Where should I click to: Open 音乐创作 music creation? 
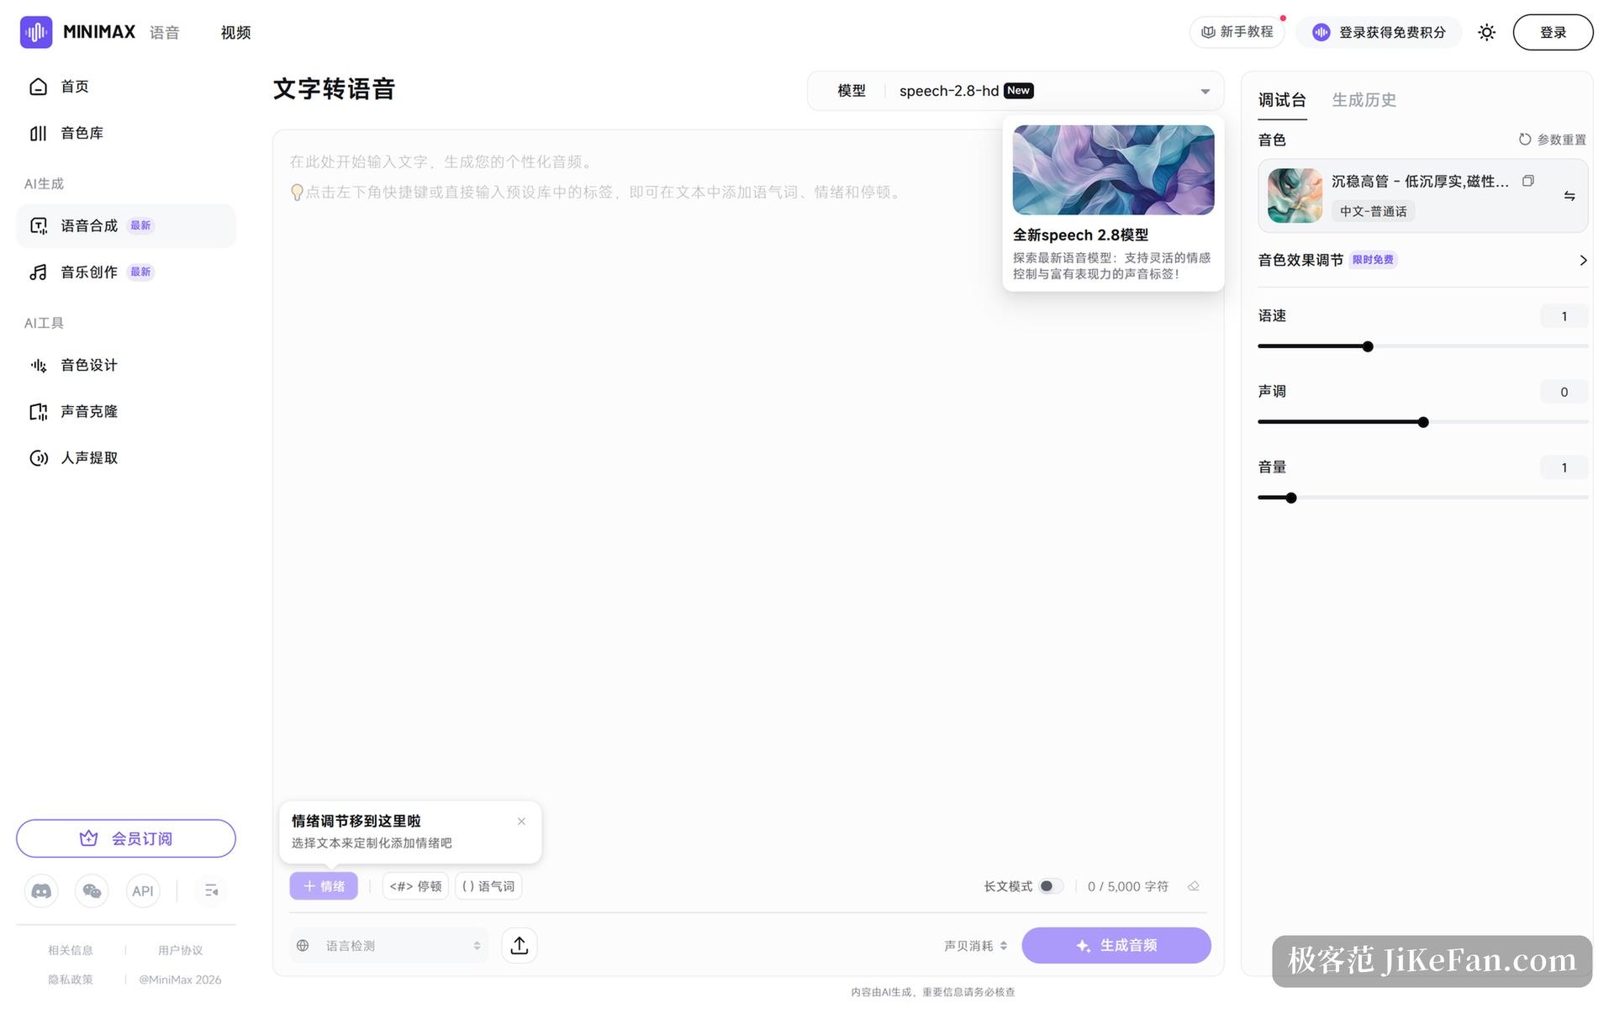pos(126,272)
